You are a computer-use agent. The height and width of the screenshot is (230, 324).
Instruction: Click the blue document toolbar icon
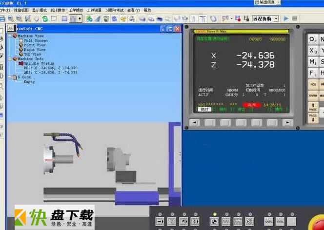pyautogui.click(x=115, y=19)
